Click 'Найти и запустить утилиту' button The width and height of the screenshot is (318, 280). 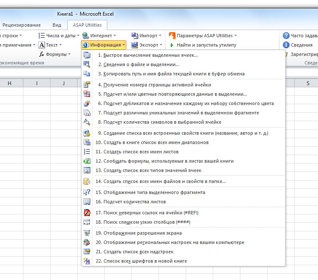pyautogui.click(x=203, y=45)
